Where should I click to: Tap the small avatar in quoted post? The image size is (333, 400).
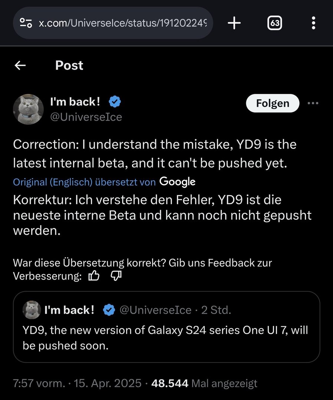pos(32,310)
